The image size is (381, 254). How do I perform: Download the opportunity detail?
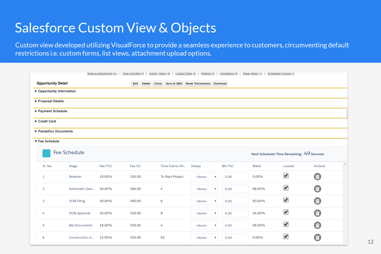pyautogui.click(x=220, y=84)
